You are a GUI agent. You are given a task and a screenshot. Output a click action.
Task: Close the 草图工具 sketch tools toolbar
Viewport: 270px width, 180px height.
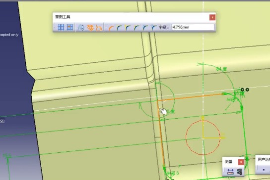coord(212,17)
